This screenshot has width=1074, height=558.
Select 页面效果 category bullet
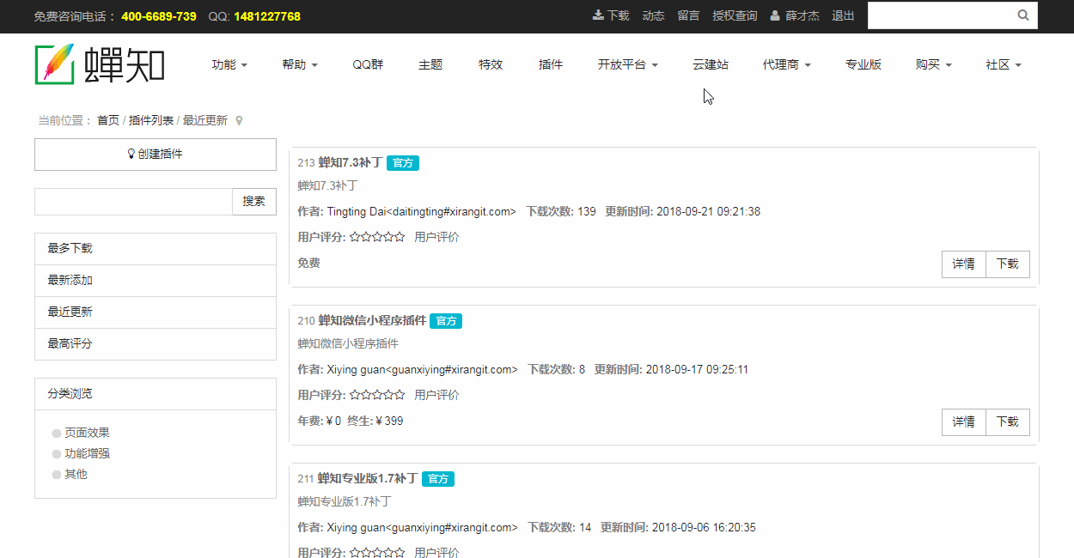point(57,434)
